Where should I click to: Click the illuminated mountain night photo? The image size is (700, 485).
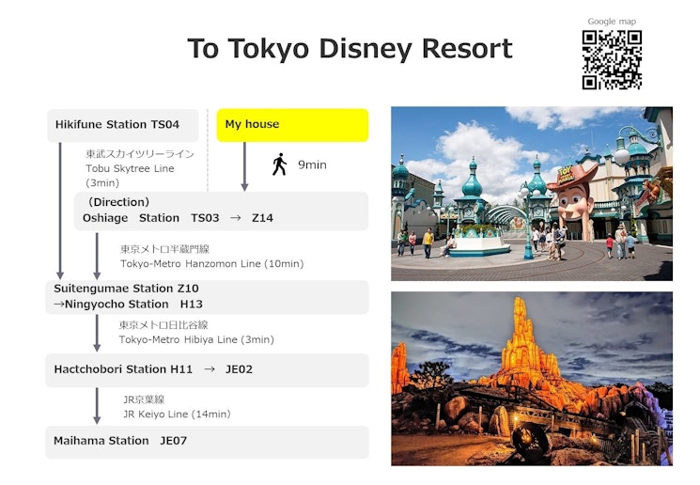click(531, 378)
